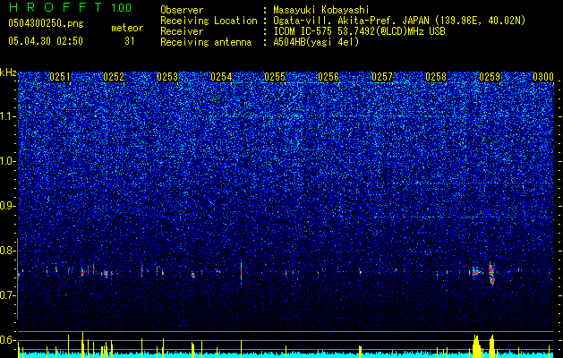
Task: Click the vertical echo streak after 0254
Action: pyautogui.click(x=241, y=273)
